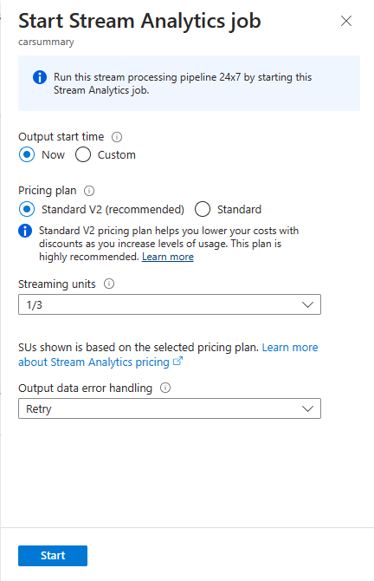Show the Pricing plan info tooltip
The image size is (374, 581).
(89, 191)
